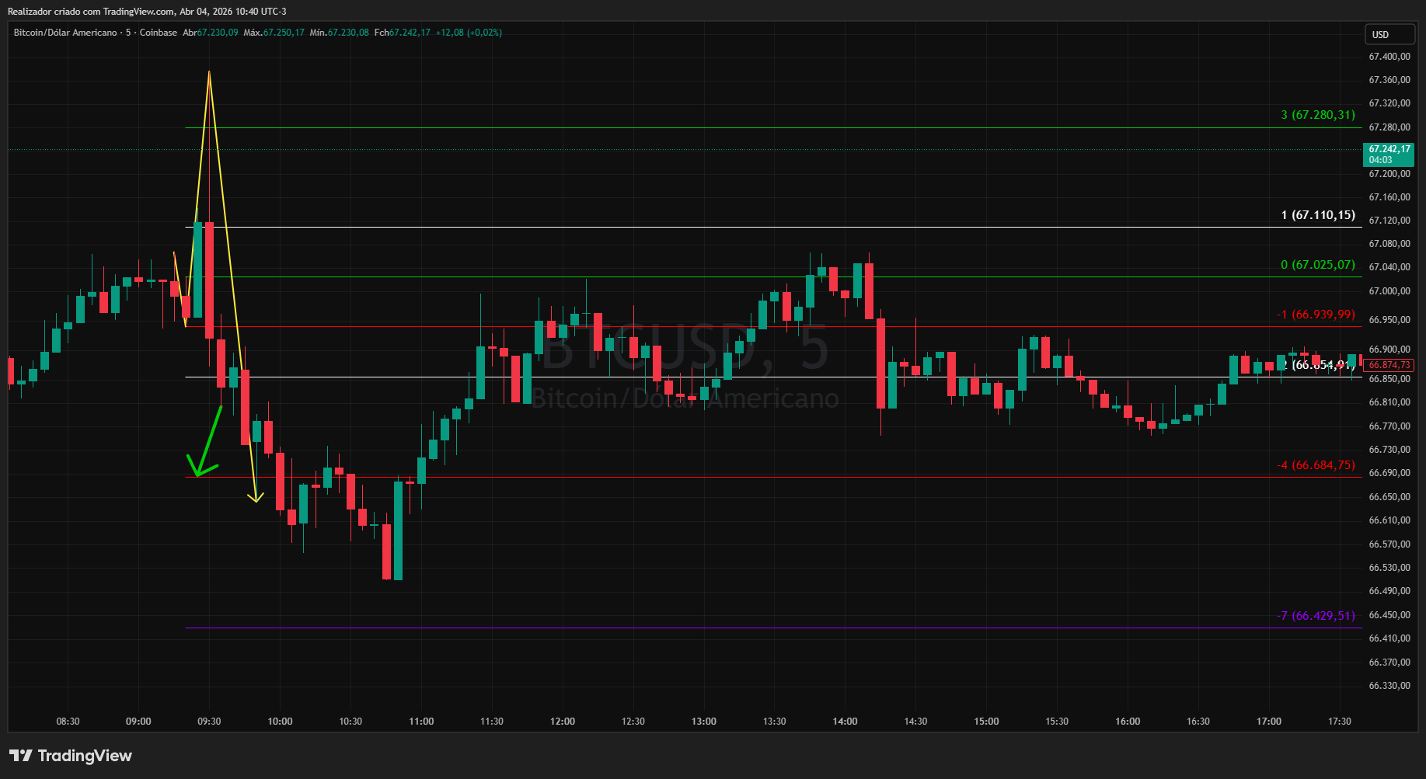The height and width of the screenshot is (779, 1426).
Task: Click the 67.400,00 price axis label
Action: coord(1389,57)
